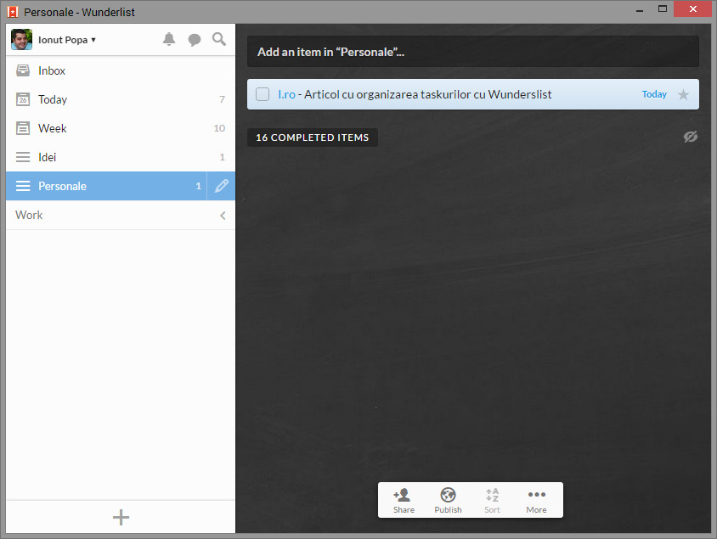Viewport: 717px width, 539px height.
Task: Toggle the hide completed eye icon
Action: (691, 137)
